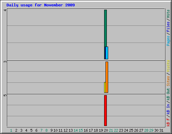Click day 23 on the x-axis
Image resolution: width=172 pixels, height=134 pixels.
click(x=121, y=130)
